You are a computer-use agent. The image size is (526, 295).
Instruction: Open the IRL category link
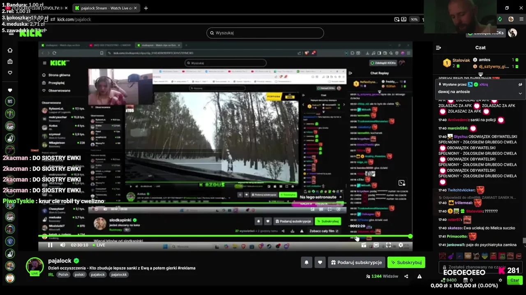51,275
